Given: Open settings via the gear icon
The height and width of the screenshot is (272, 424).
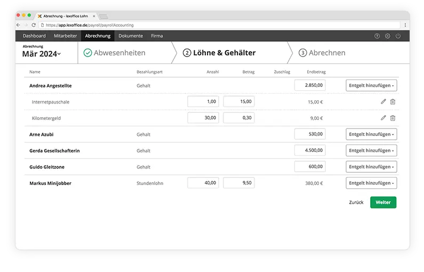Looking at the screenshot, I should (388, 36).
